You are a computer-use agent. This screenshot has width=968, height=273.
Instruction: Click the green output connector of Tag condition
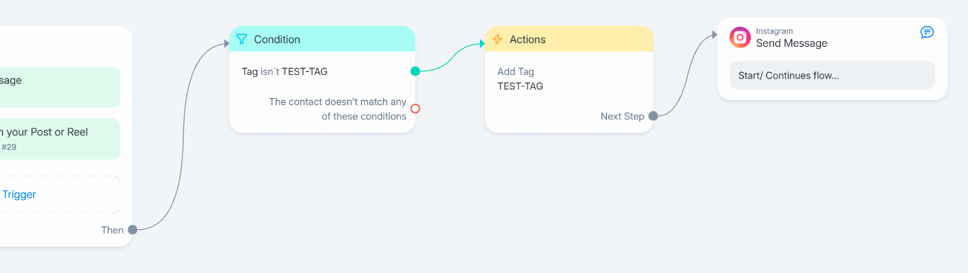click(x=415, y=71)
